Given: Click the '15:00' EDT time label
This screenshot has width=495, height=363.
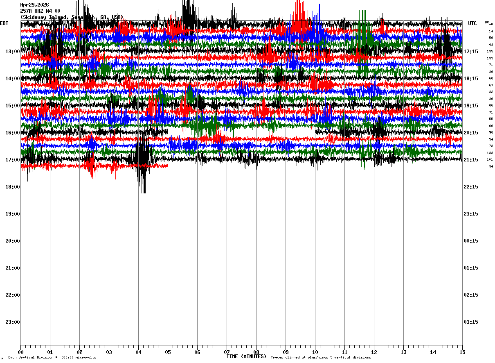Looking at the screenshot, I should click(x=13, y=105).
